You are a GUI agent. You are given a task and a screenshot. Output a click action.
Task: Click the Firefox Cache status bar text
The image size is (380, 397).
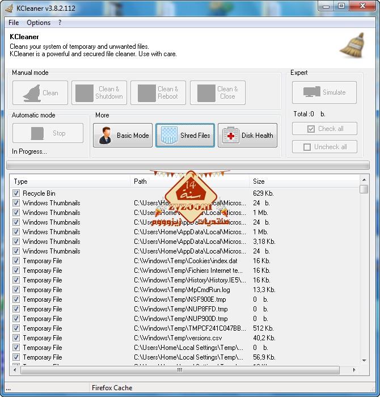coord(112,388)
